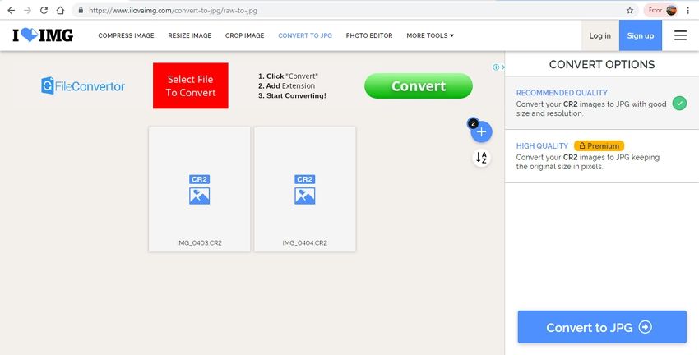Open the Chrome three-dot menu
The height and width of the screenshot is (355, 699).
click(687, 11)
